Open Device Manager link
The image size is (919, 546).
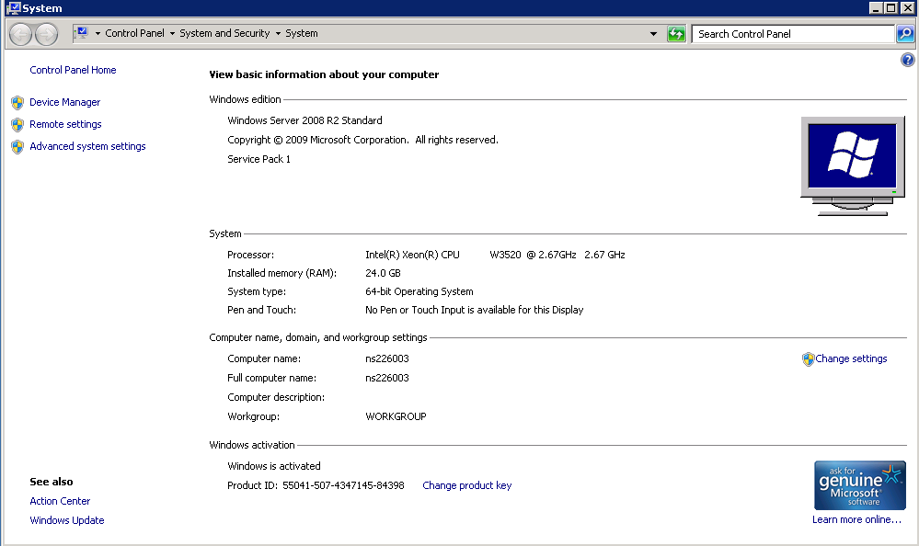click(x=65, y=102)
